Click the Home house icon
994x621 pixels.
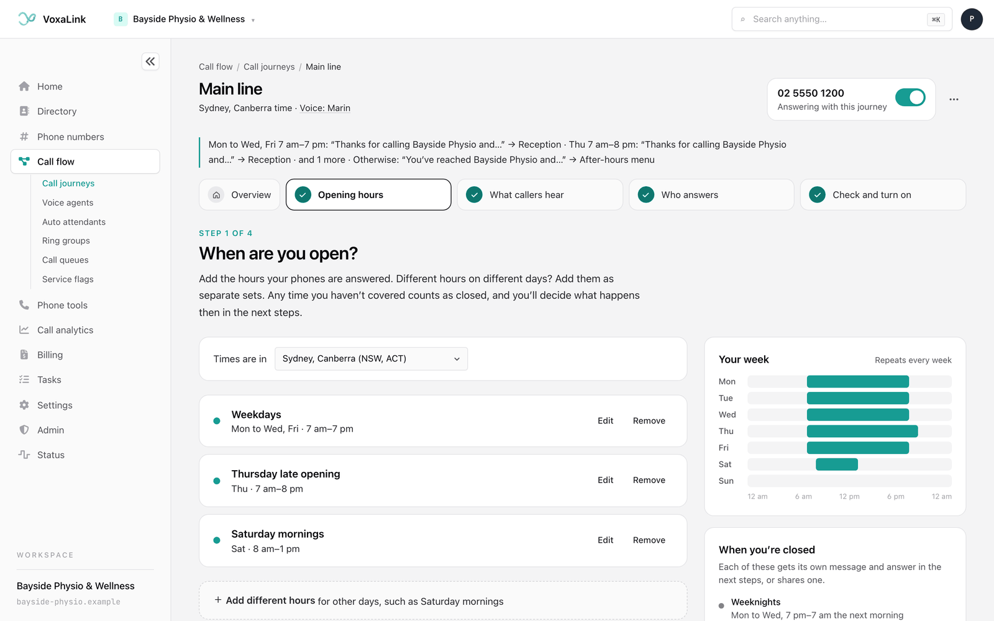(x=24, y=86)
